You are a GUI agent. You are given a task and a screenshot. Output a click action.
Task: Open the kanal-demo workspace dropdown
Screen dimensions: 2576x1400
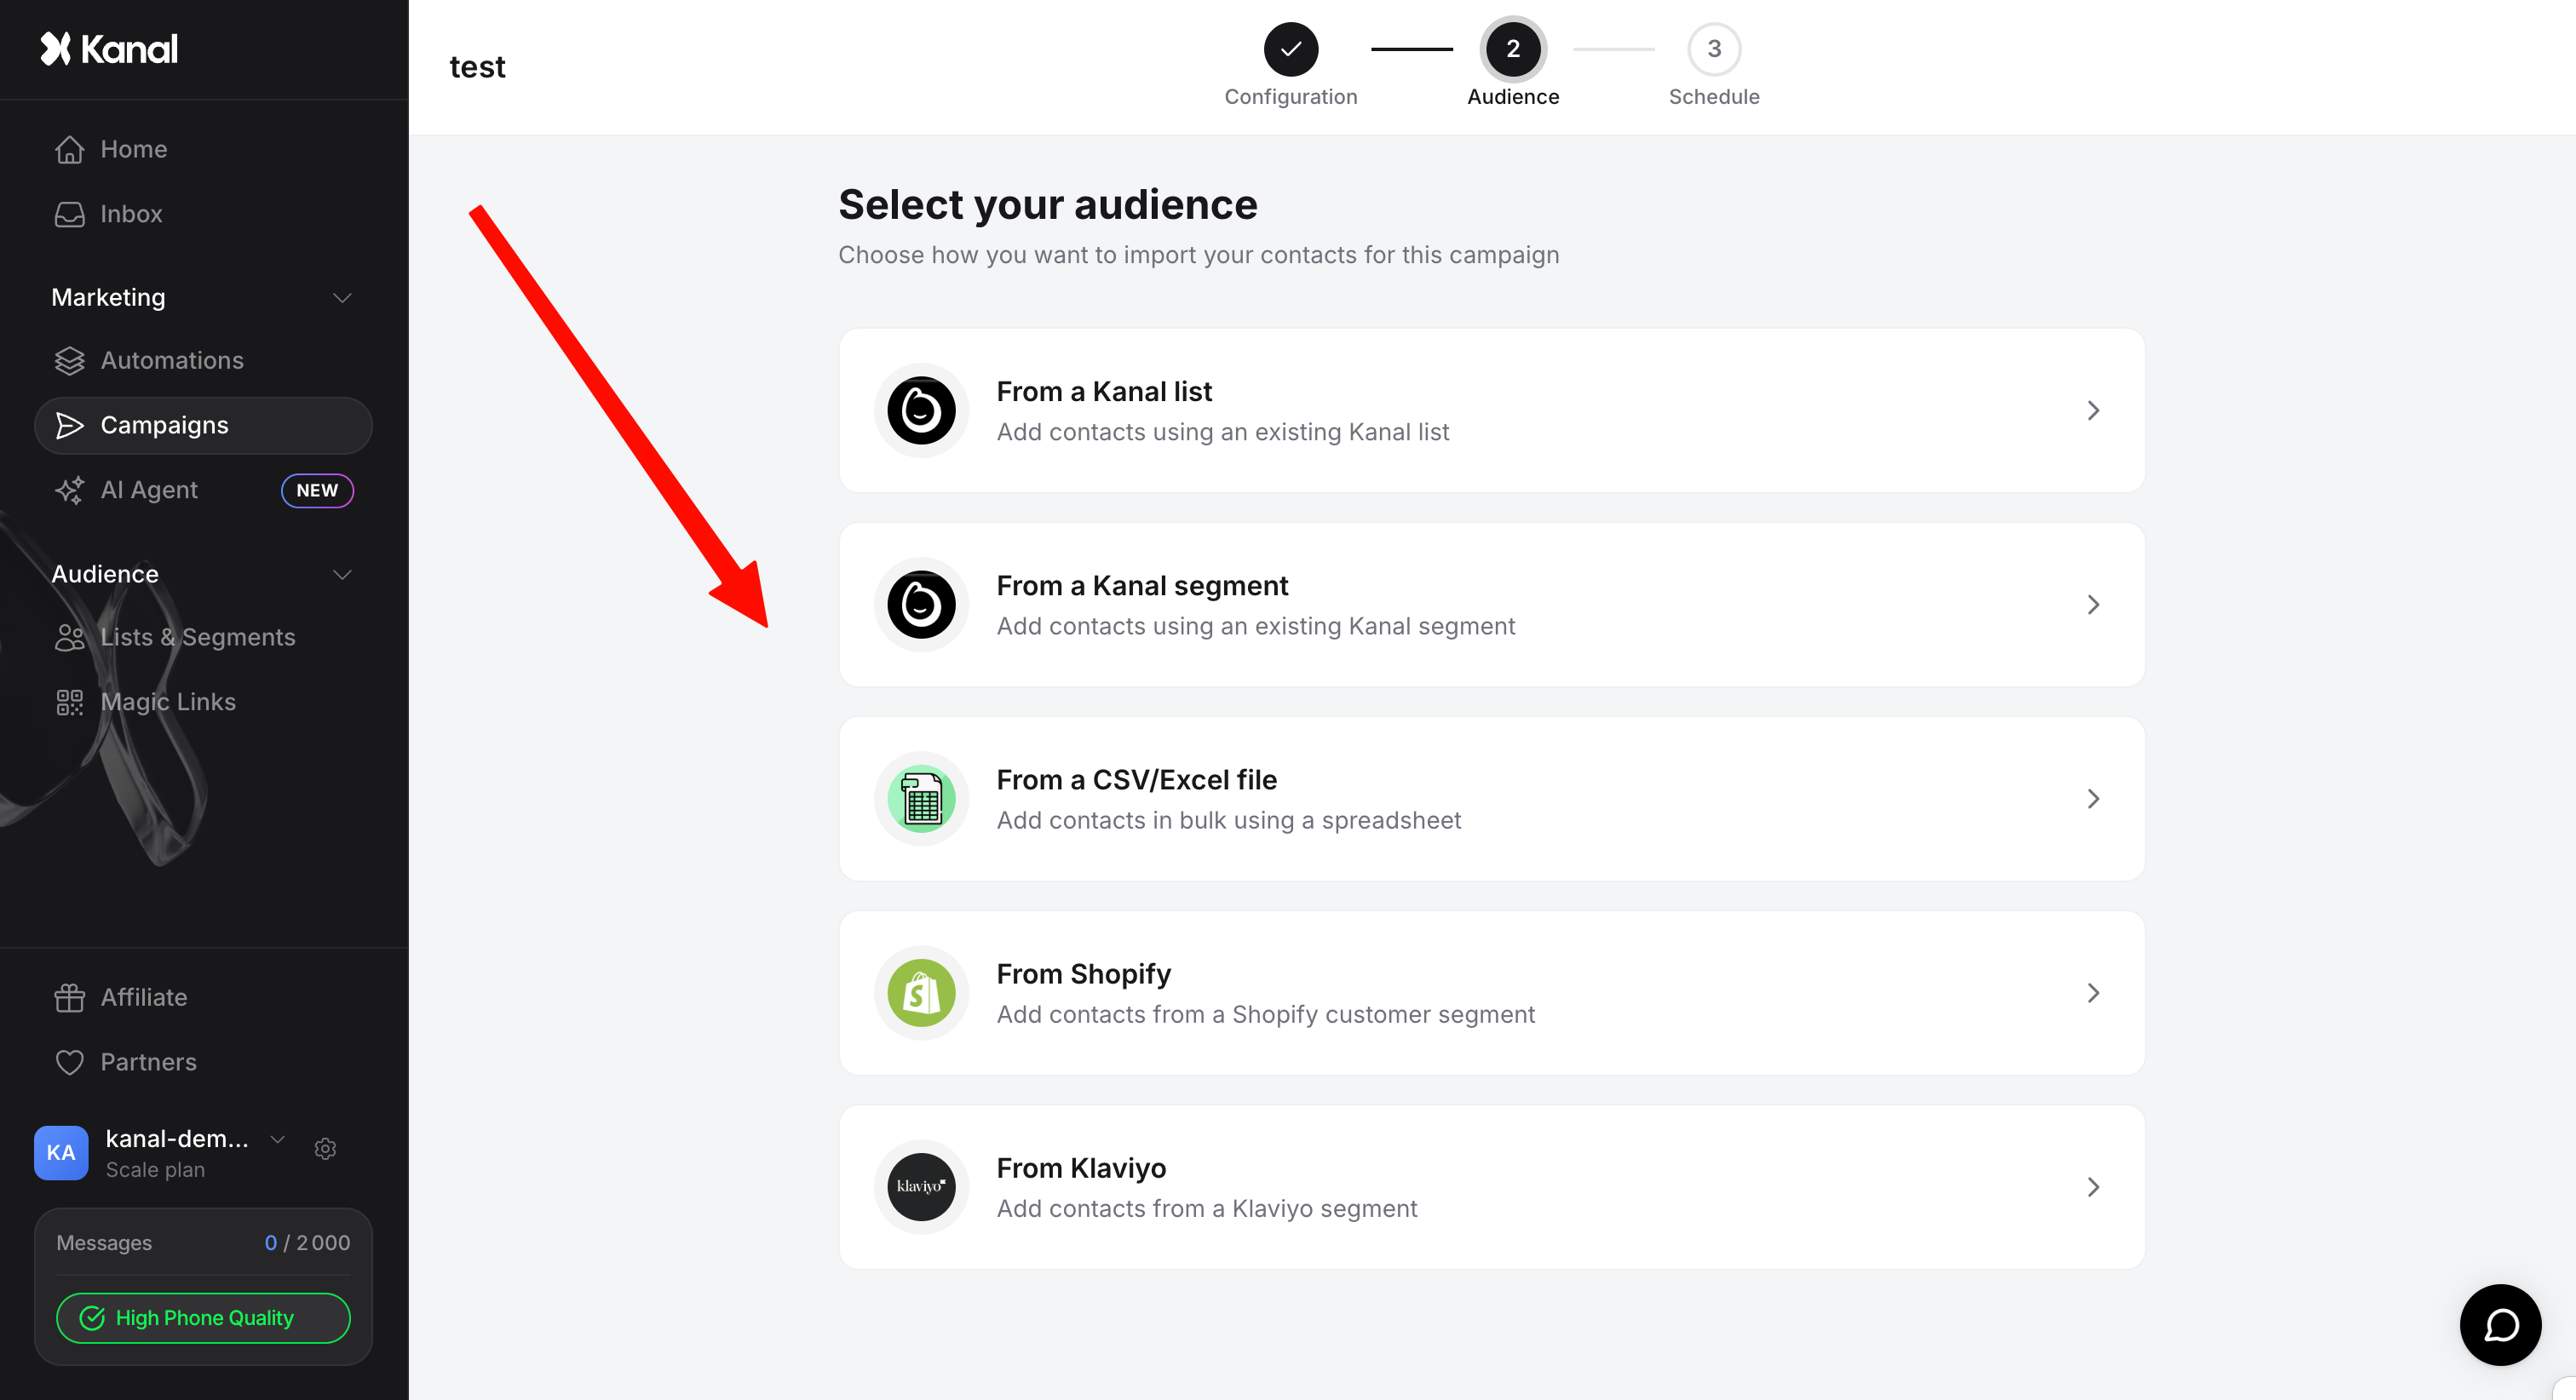tap(278, 1139)
